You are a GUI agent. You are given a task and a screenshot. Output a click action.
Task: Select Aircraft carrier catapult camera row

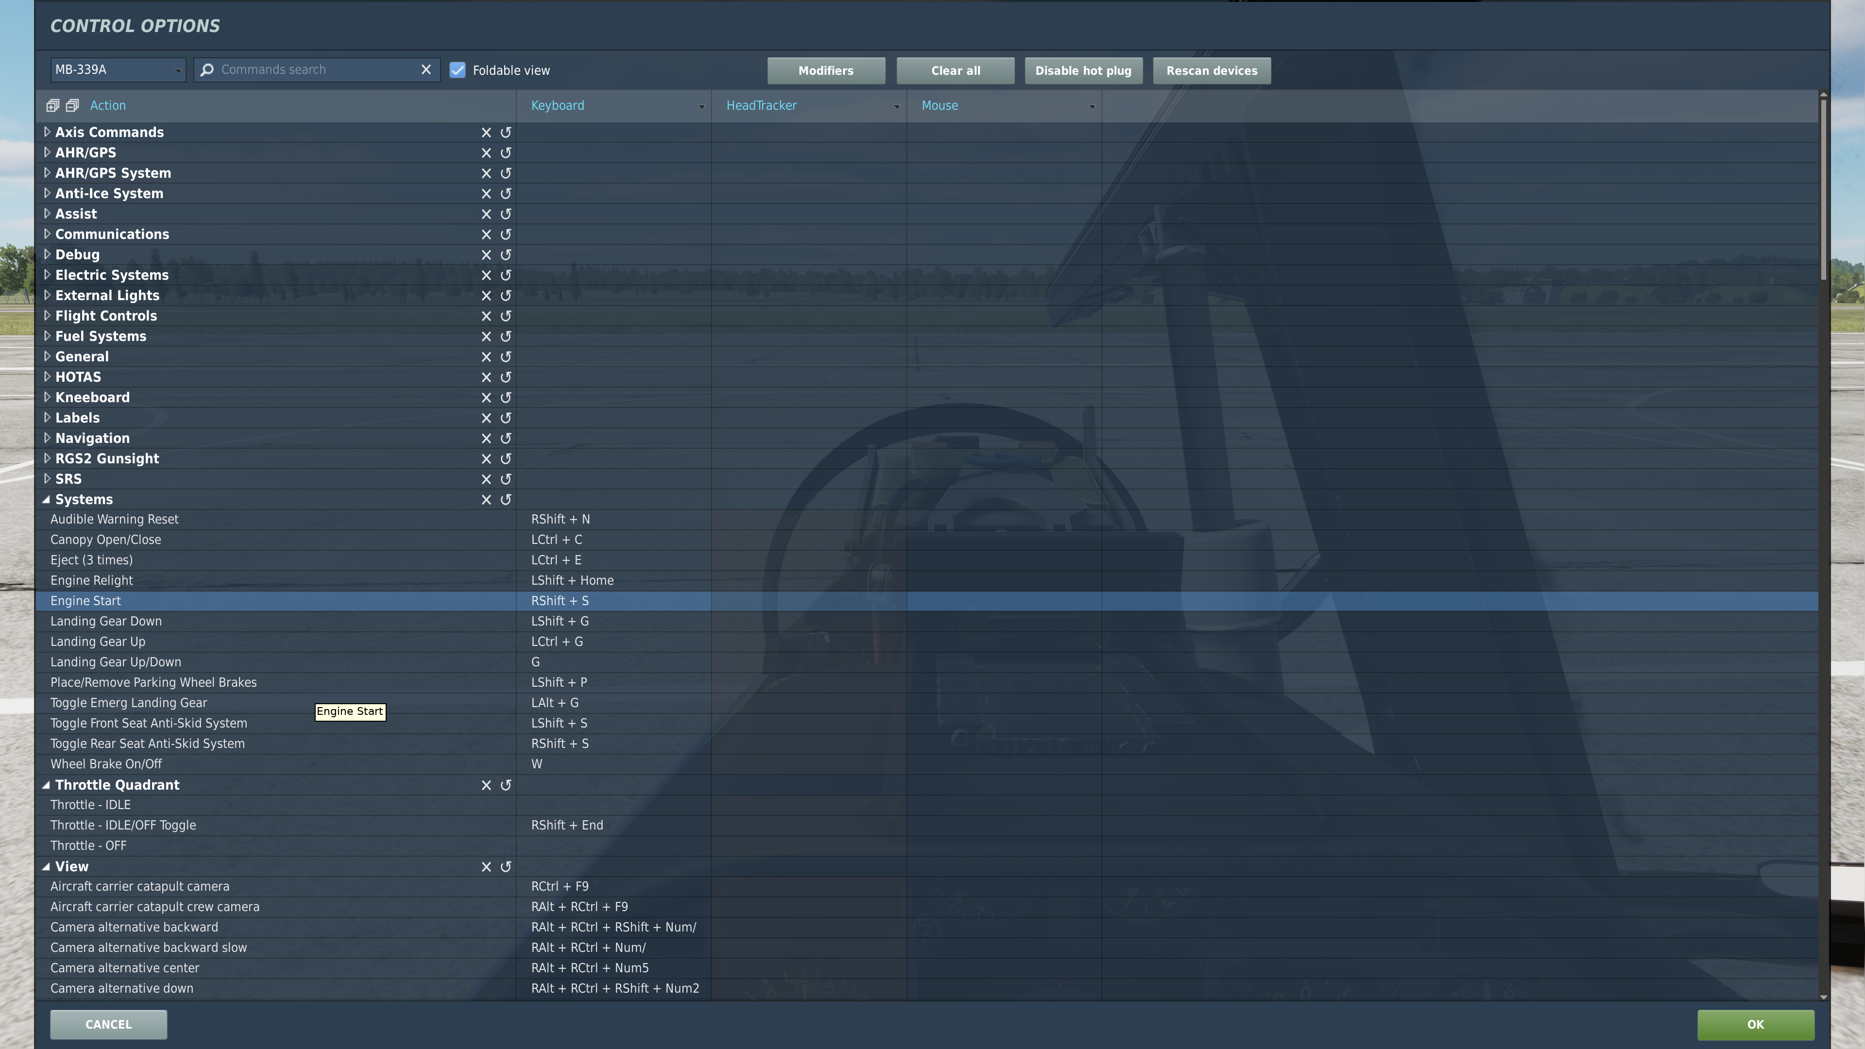(x=927, y=887)
